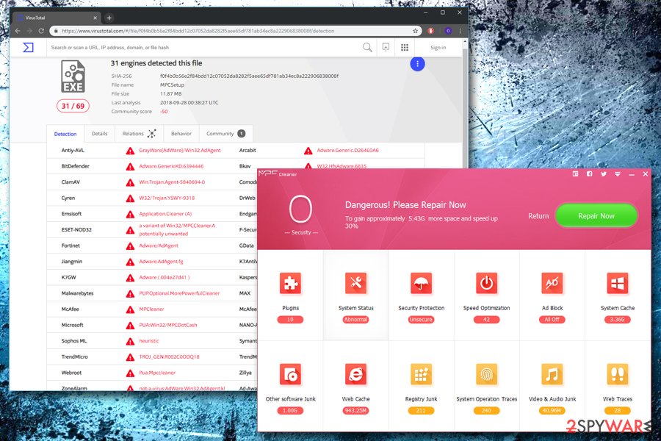This screenshot has height=441, width=661.
Task: Click the VirusTotal logo icon
Action: (x=28, y=47)
